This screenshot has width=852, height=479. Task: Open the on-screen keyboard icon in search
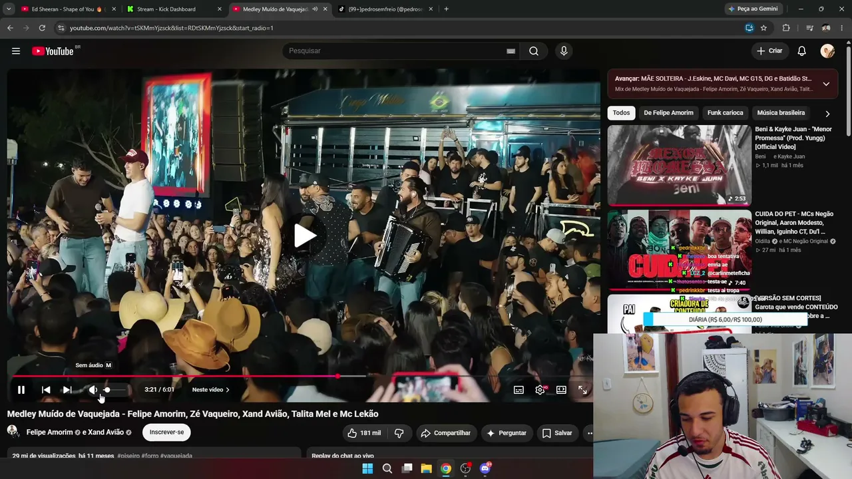coord(511,51)
